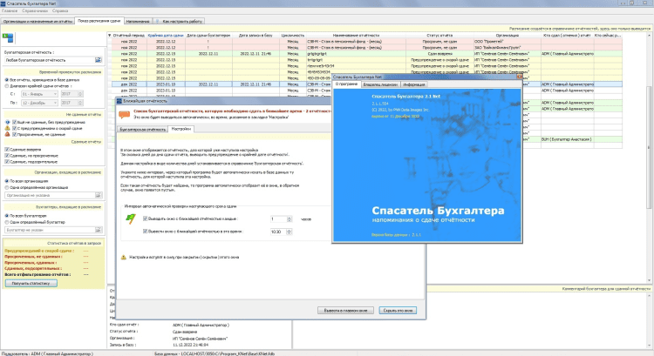Open the Главное menu

click(10, 10)
